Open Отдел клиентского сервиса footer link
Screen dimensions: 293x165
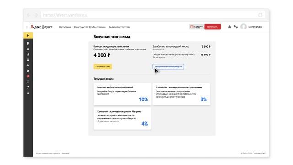(48, 154)
